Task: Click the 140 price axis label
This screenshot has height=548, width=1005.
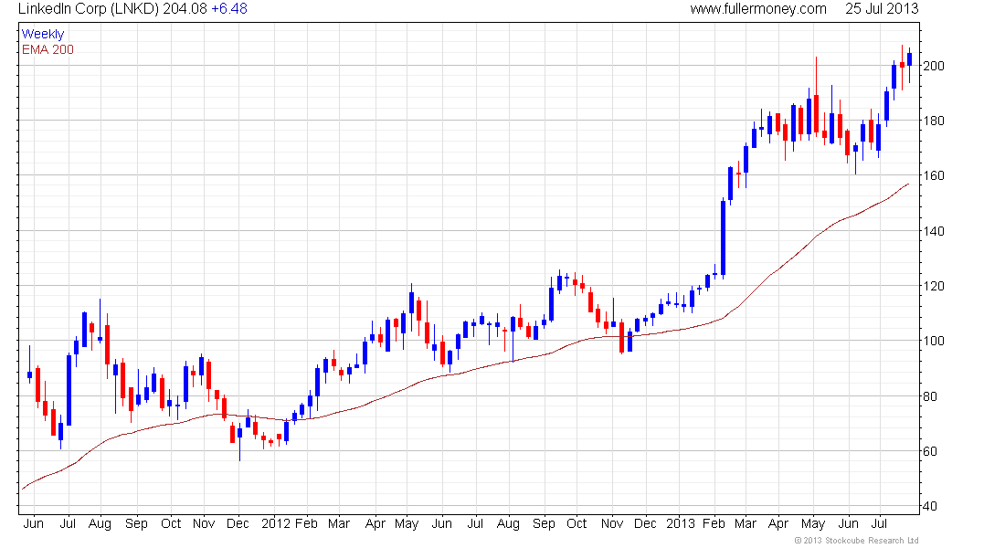Action: [933, 231]
